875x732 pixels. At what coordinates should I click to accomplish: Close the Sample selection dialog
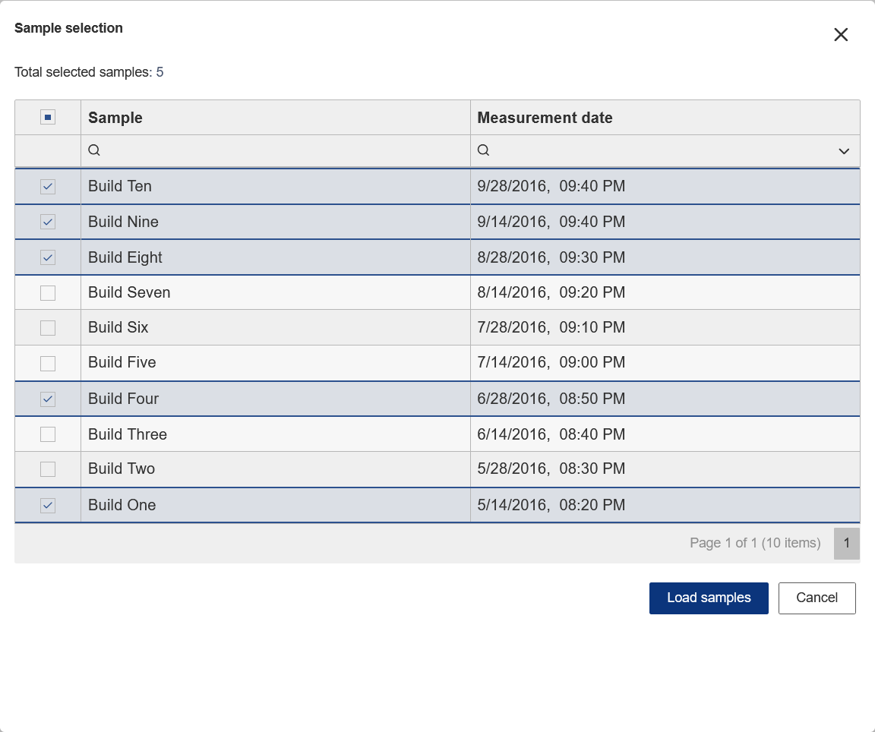coord(841,35)
